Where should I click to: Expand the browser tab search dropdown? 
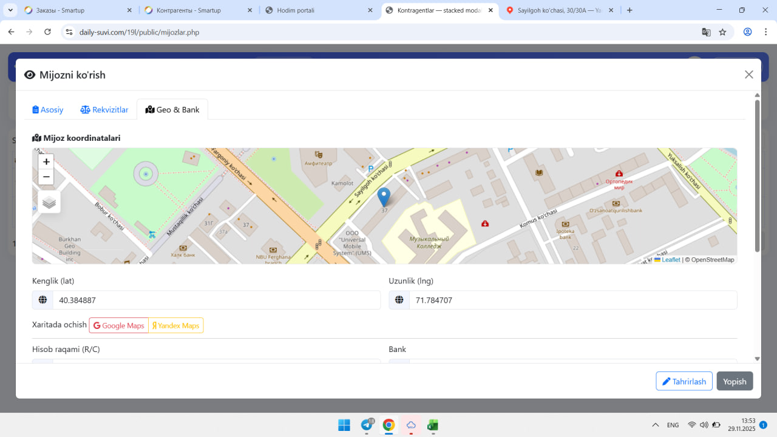pyautogui.click(x=11, y=10)
